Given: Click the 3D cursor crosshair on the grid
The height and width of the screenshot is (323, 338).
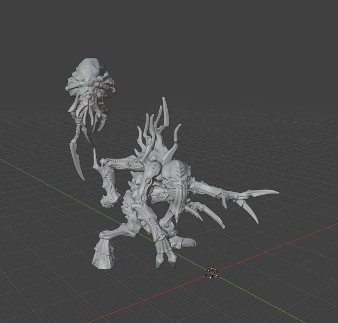Looking at the screenshot, I should click(212, 273).
